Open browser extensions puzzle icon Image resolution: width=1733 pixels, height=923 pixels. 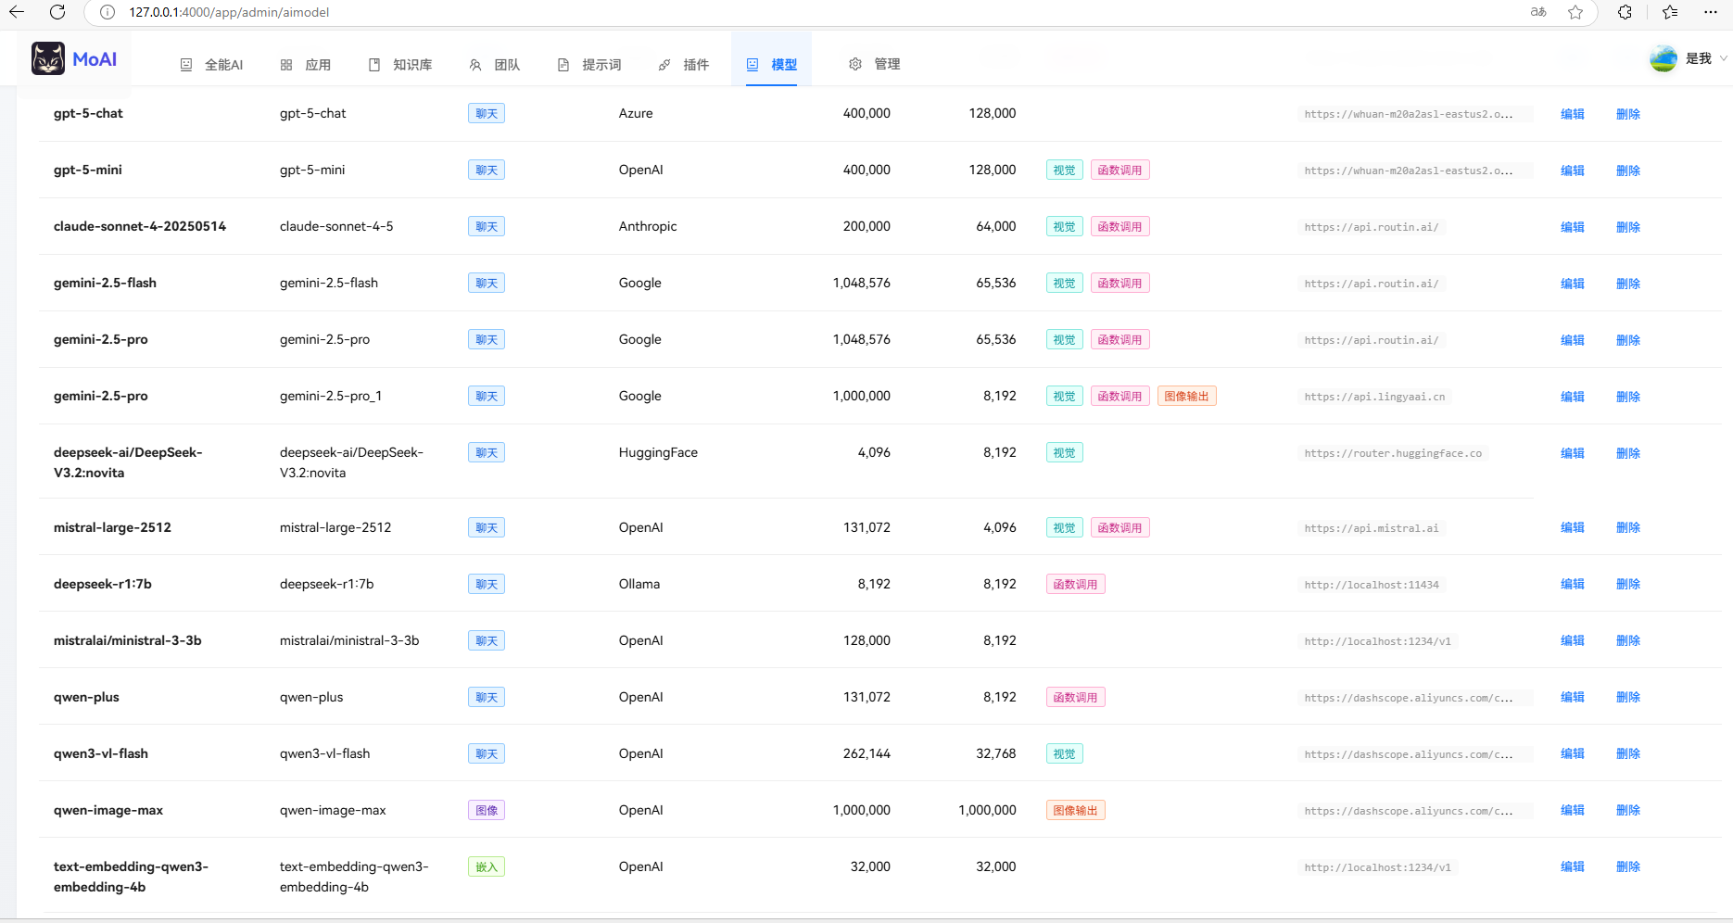pyautogui.click(x=1625, y=12)
